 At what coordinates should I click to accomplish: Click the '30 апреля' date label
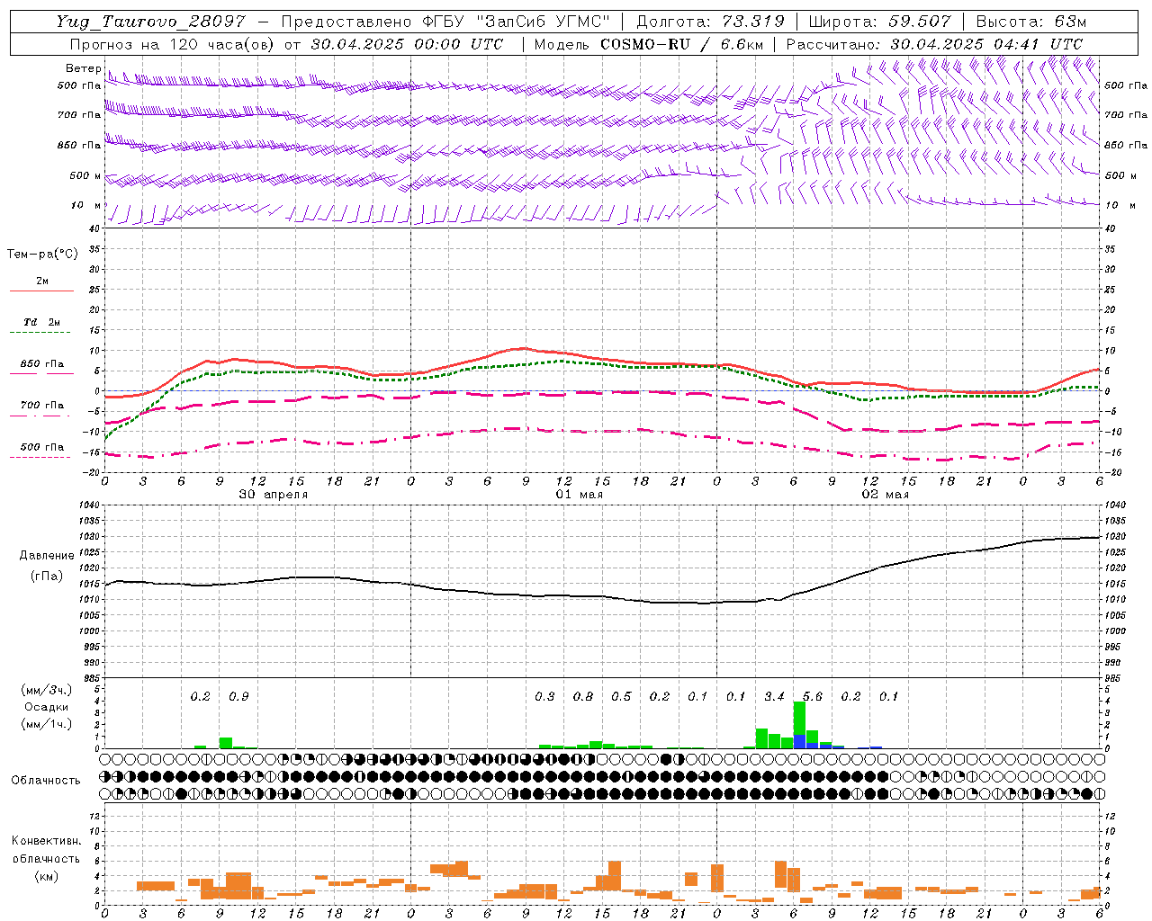273,495
